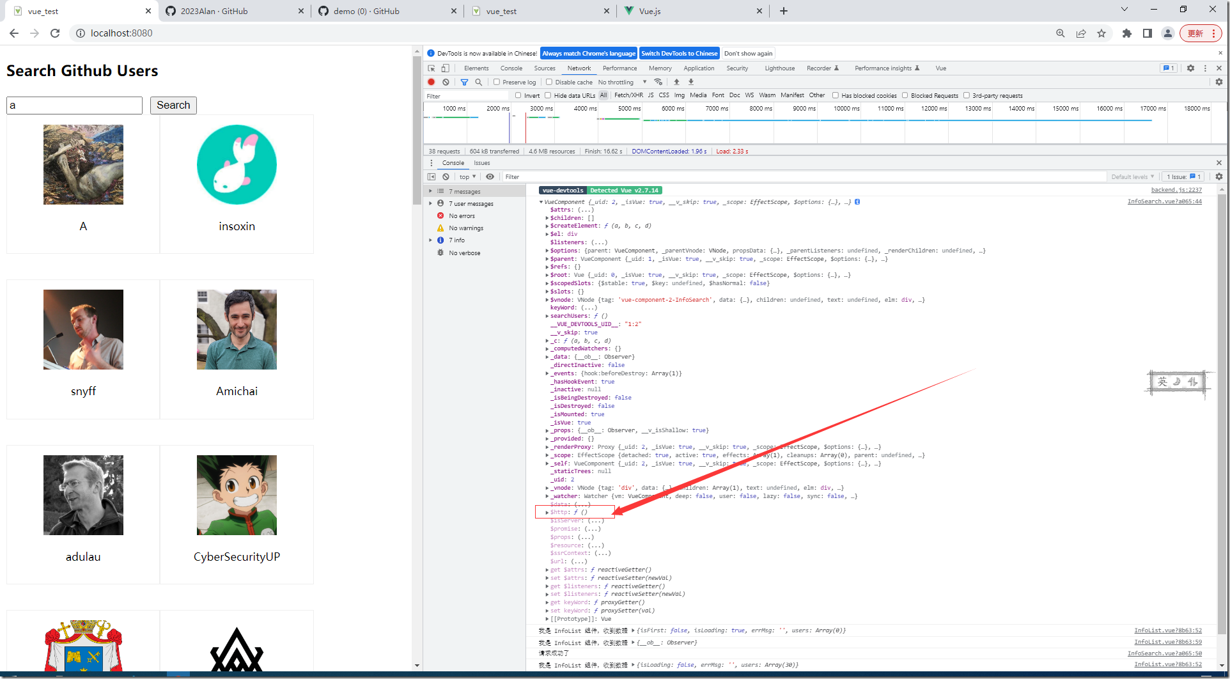The width and height of the screenshot is (1230, 679).
Task: Toggle the device toolbar icon
Action: tap(446, 68)
